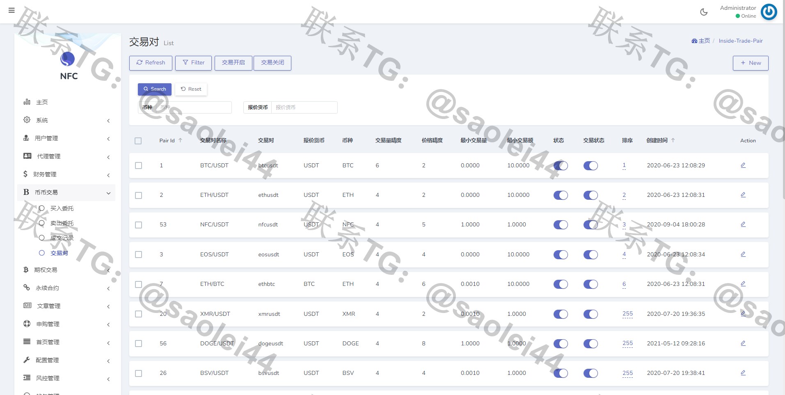Collapse the 币币交易 menu chevron
785x395 pixels.
pos(108,193)
